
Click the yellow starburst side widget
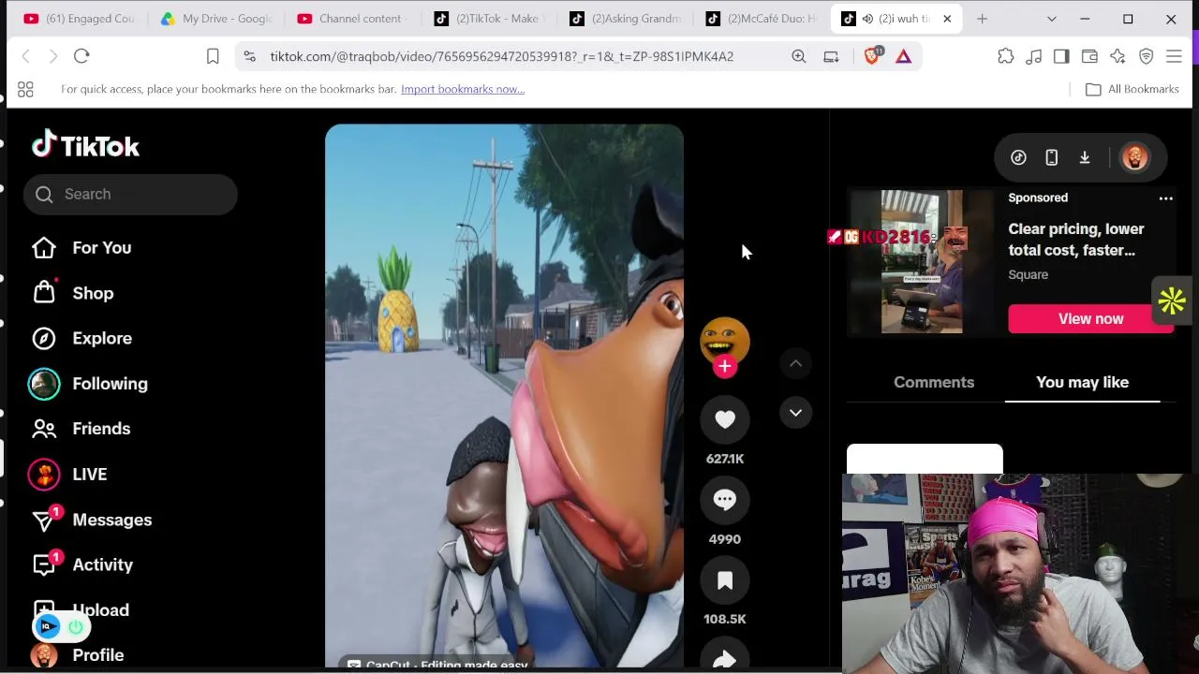coord(1172,301)
